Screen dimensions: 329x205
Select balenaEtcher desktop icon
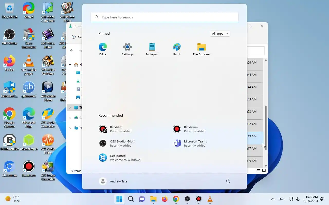(29, 142)
